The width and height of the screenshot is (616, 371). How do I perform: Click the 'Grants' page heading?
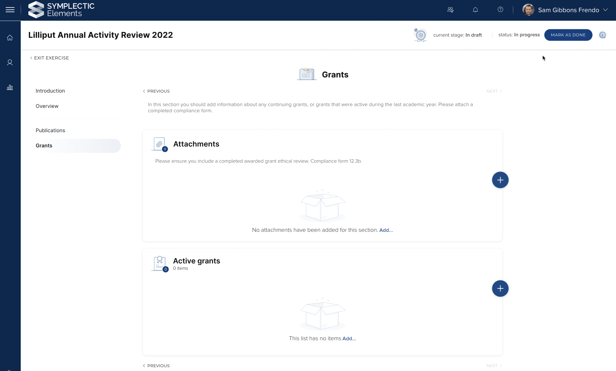pos(335,75)
